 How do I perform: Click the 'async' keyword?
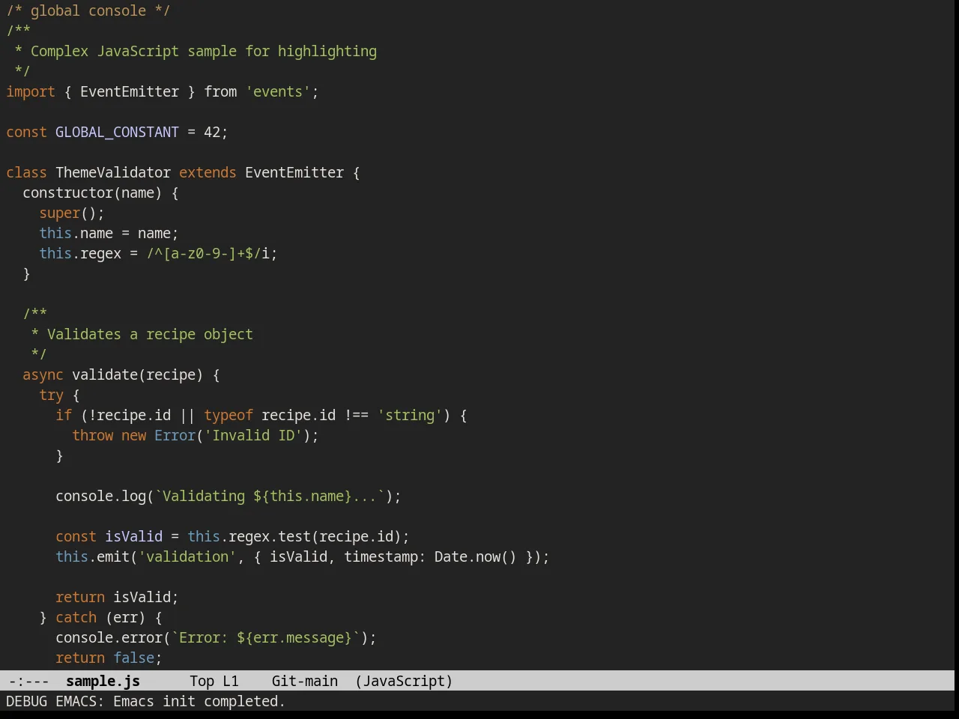coord(43,374)
